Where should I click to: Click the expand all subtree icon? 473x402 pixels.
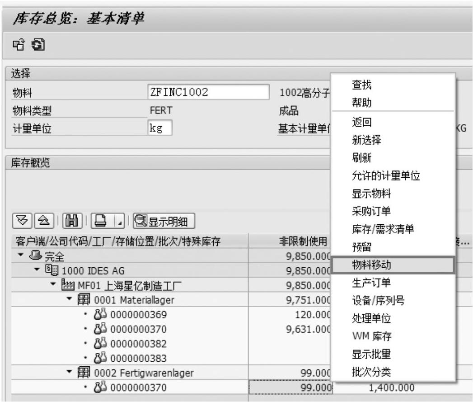coord(22,221)
